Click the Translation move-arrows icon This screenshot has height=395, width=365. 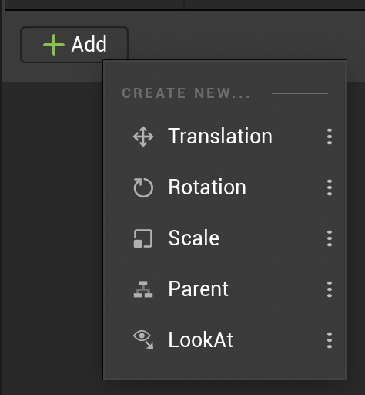click(x=143, y=137)
